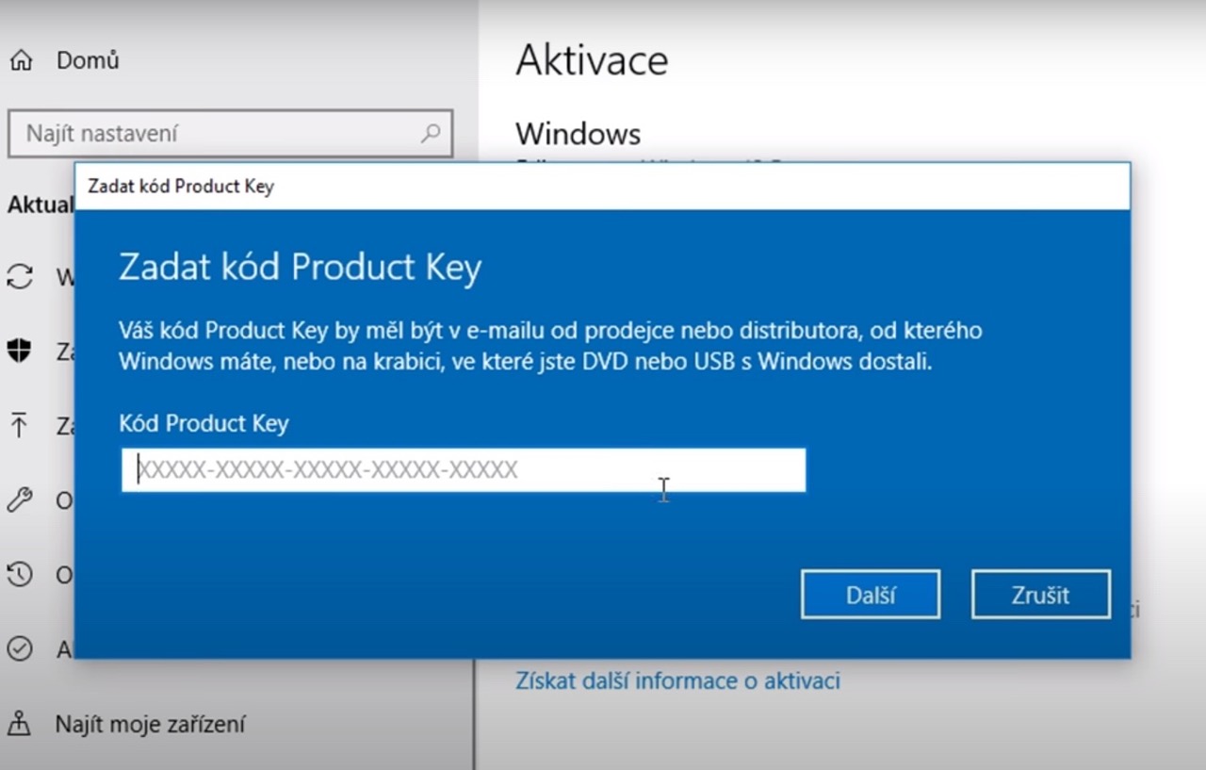Screen dimensions: 1206x770
Task: Click the Zadat kód Product Key dialog heading
Action: coord(300,268)
